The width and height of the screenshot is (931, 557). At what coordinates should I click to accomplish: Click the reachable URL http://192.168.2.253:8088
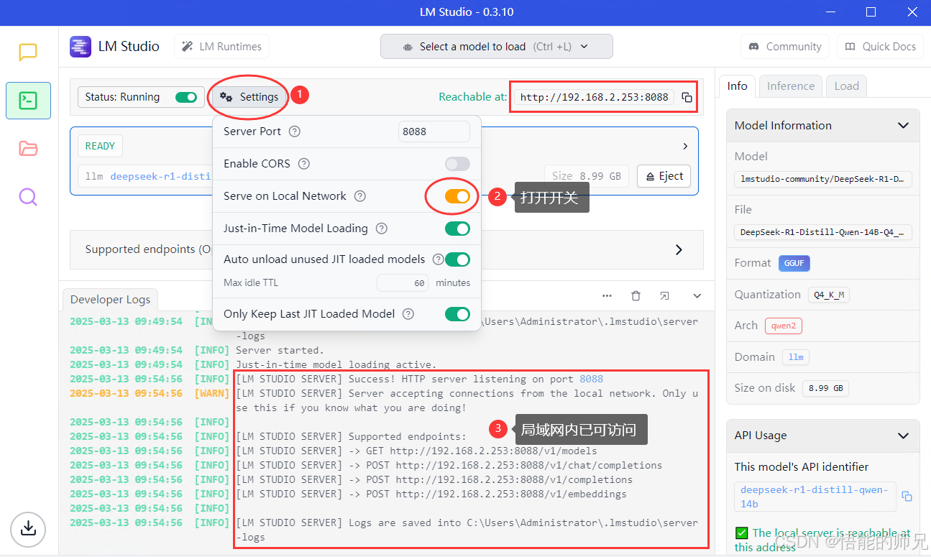(x=595, y=97)
